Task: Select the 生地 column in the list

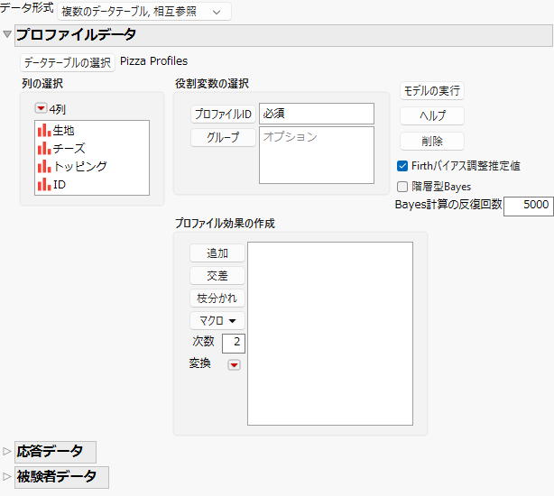Action: pos(92,130)
